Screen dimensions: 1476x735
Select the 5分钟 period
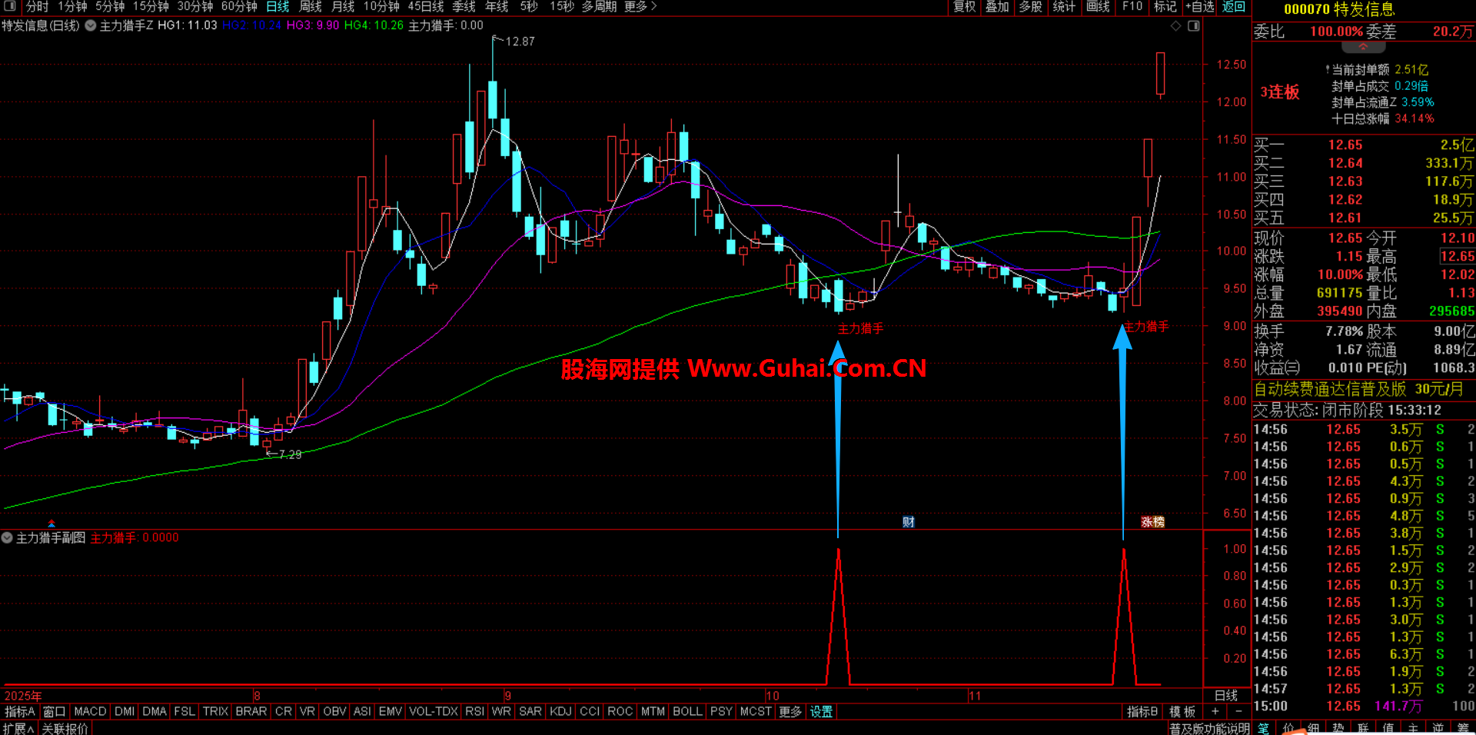tap(110, 6)
